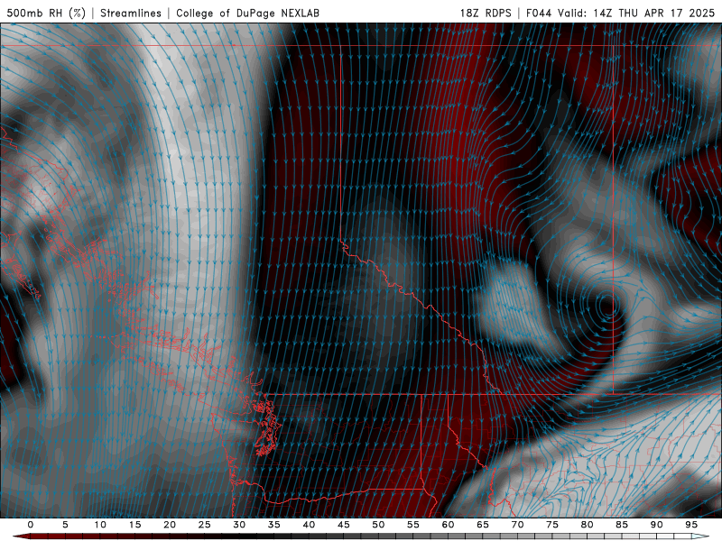Click the colorbar value label '95'
722x541 pixels.
click(x=691, y=525)
